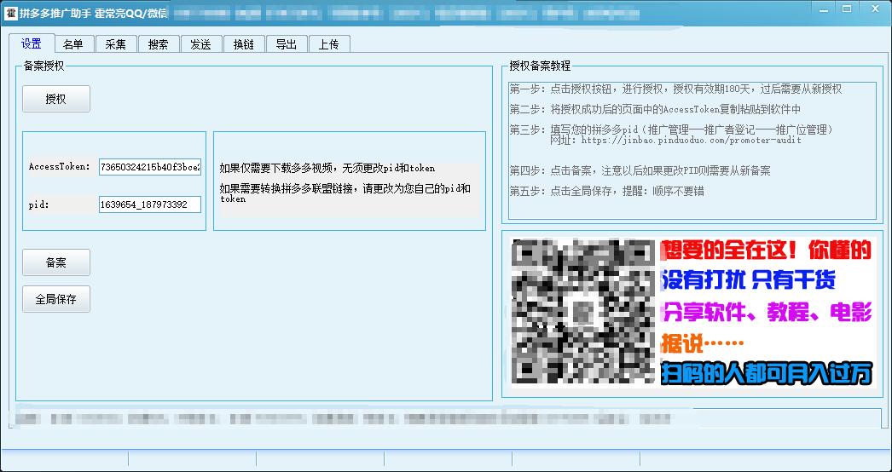Image resolution: width=892 pixels, height=472 pixels.
Task: Click the 第四步 备案 instruction line
Action: click(x=640, y=170)
